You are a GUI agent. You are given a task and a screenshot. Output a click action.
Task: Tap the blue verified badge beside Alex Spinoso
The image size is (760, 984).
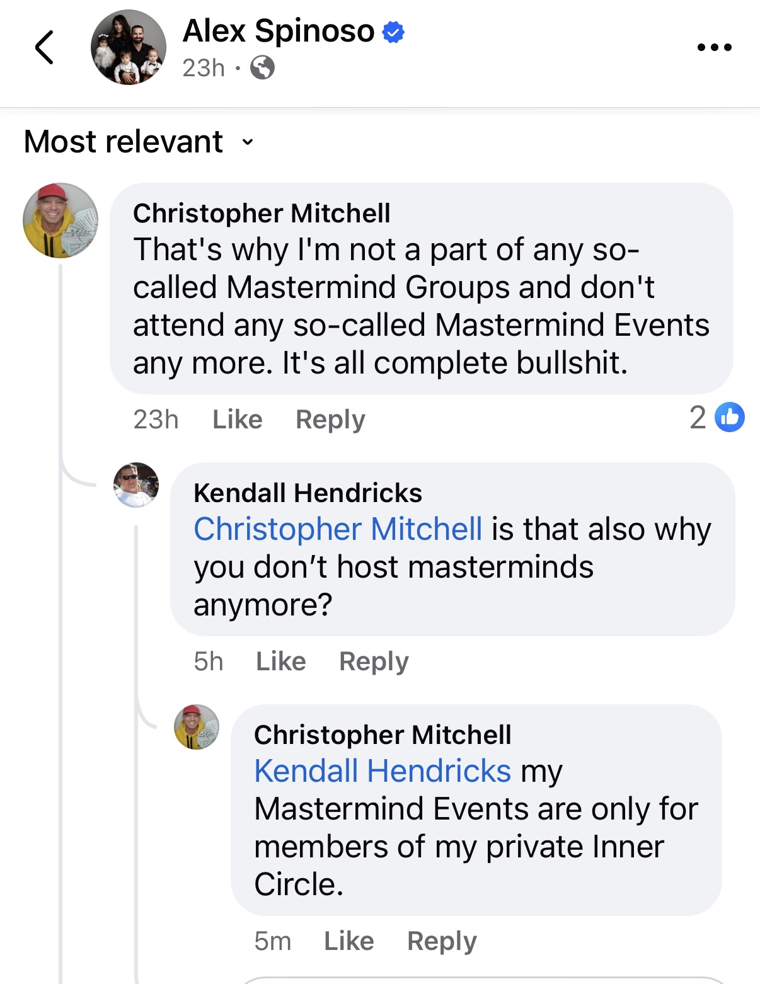point(393,31)
